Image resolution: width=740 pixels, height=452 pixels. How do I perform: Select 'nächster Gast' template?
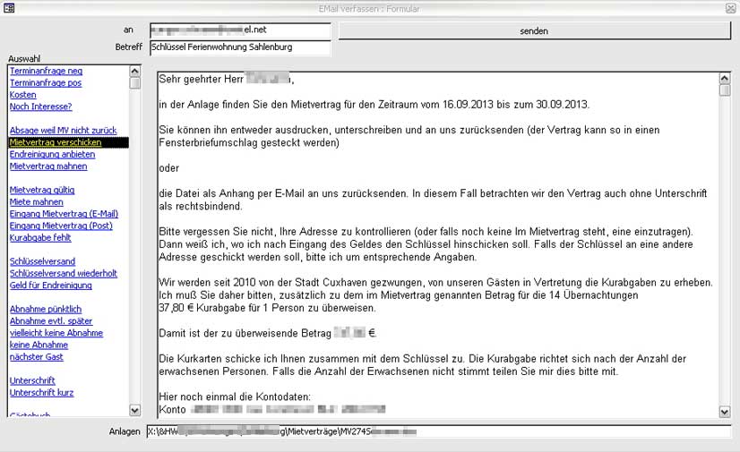(x=37, y=356)
